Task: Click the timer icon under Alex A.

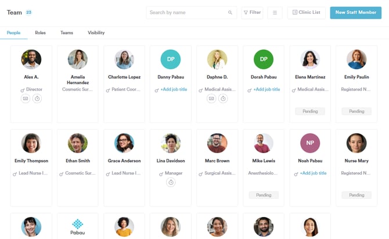Action: [37, 99]
